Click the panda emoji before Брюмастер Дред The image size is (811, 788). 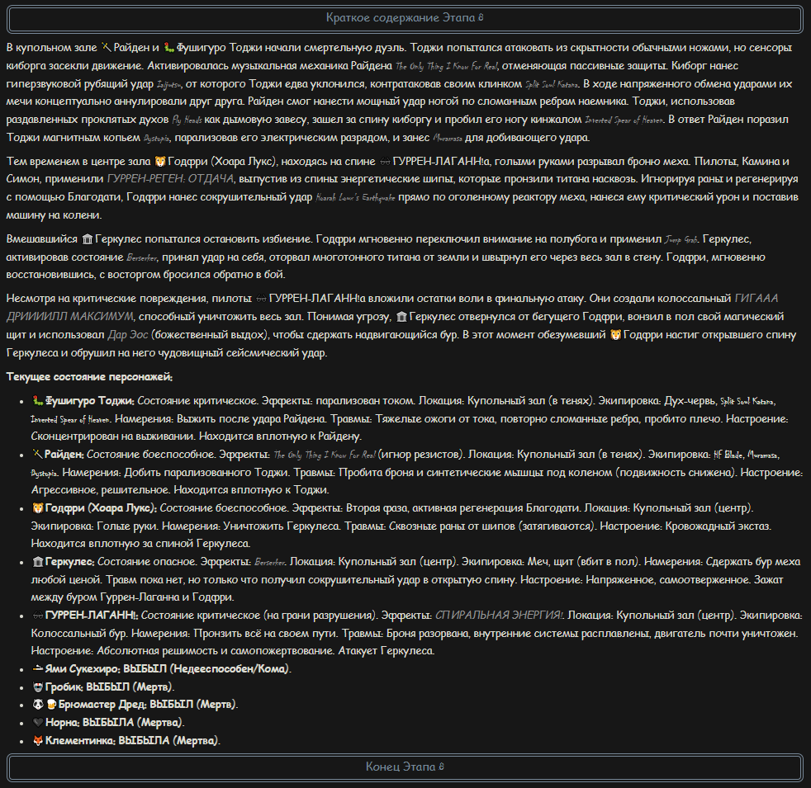[38, 705]
